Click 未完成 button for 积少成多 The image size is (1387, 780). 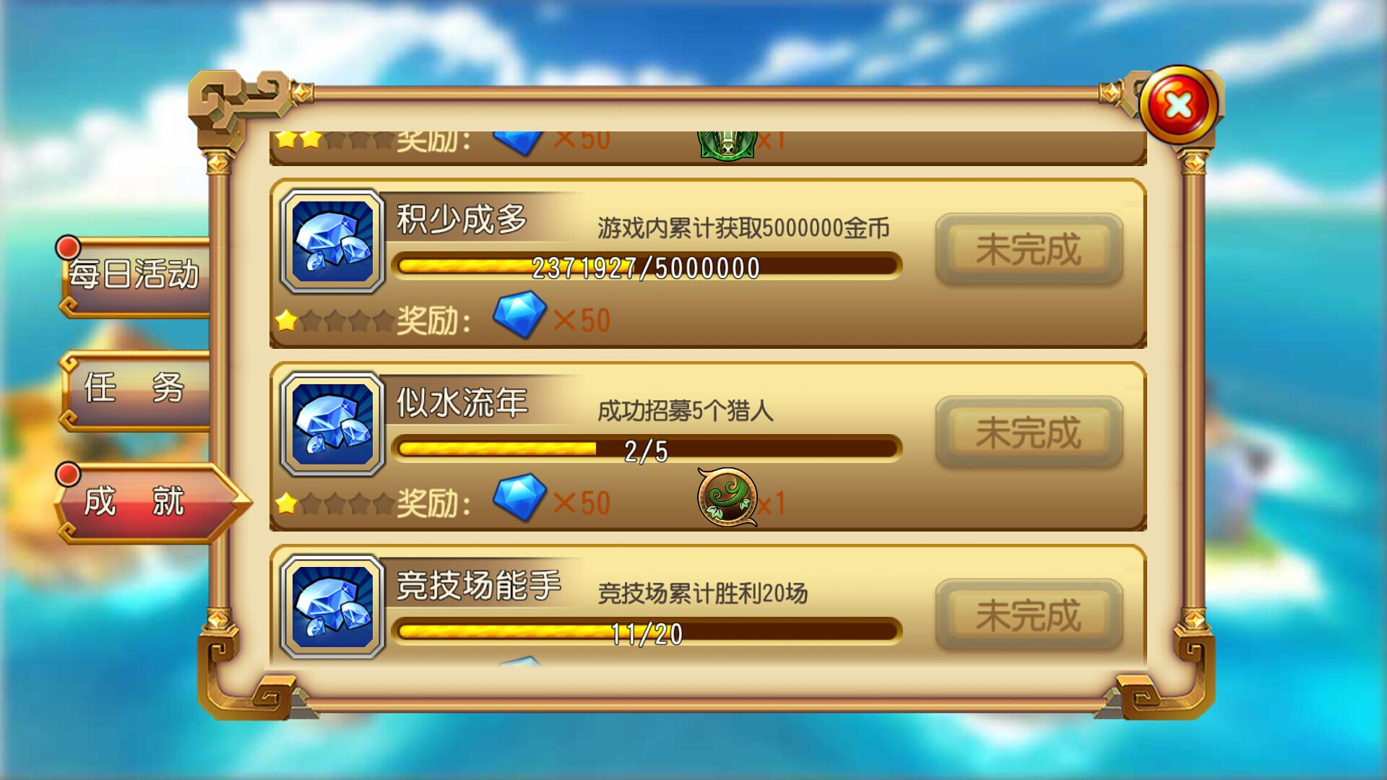pos(1029,248)
